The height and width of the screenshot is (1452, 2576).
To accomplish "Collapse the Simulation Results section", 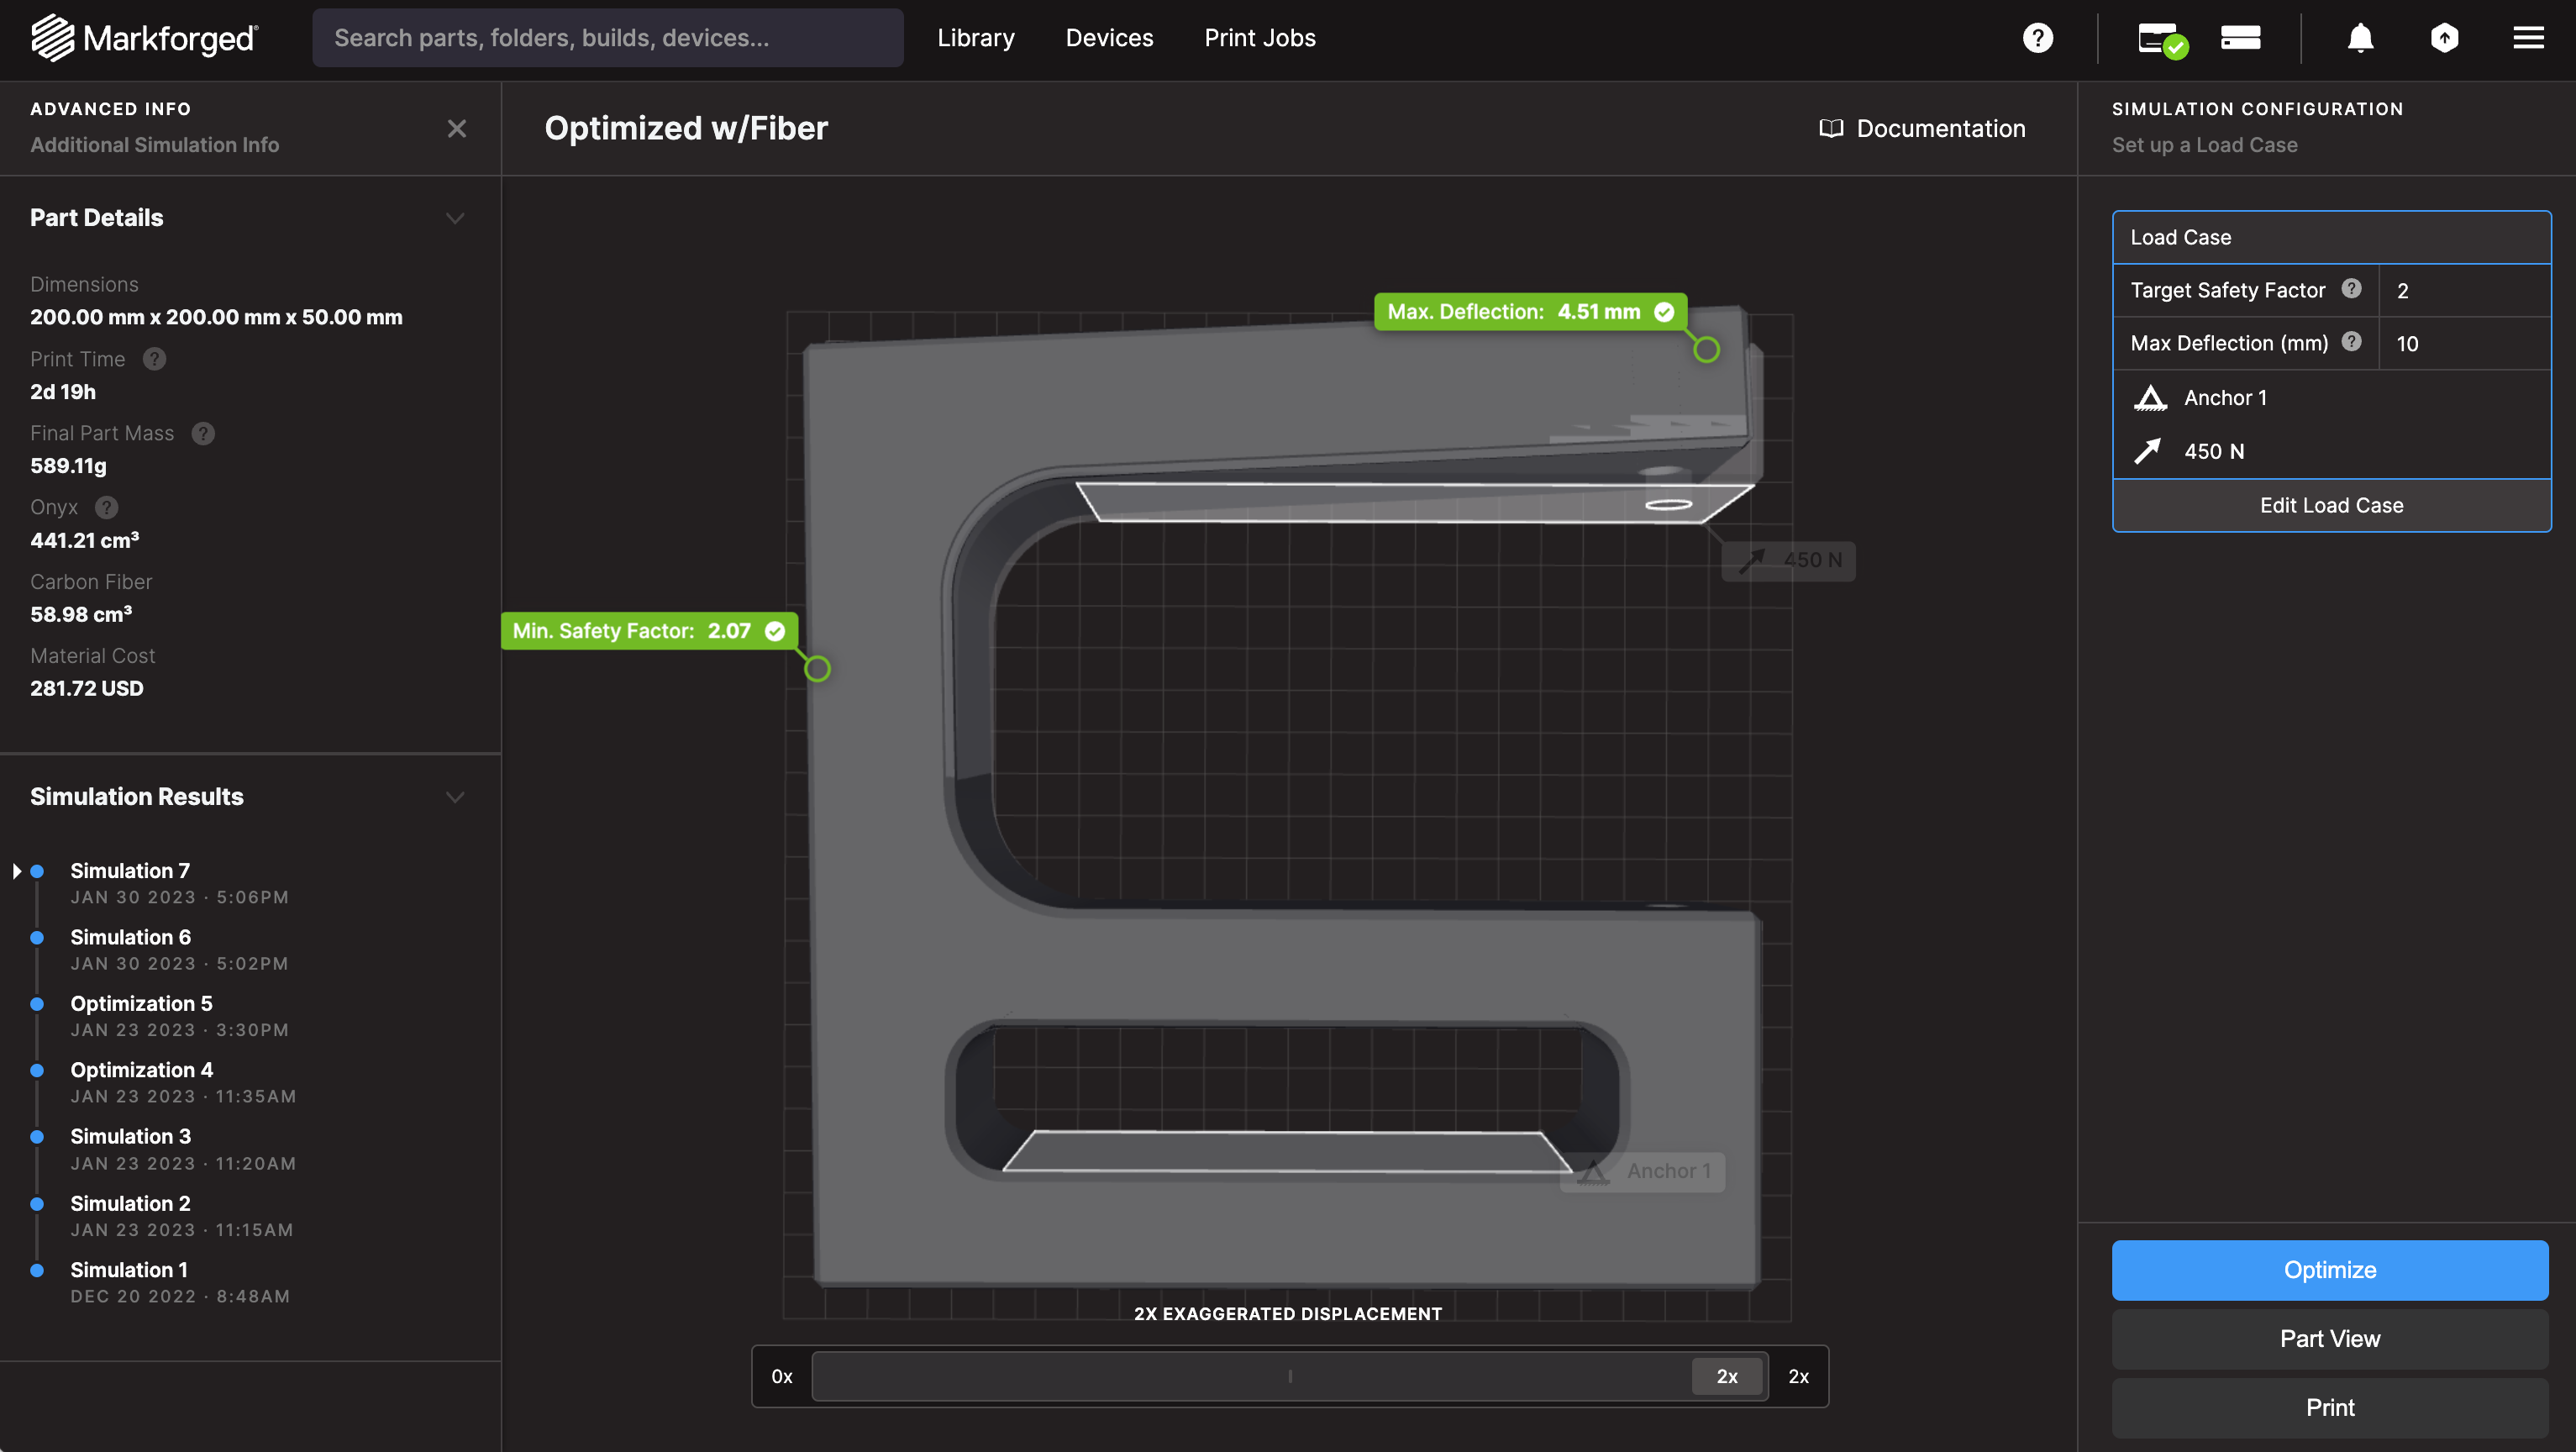I will pos(455,797).
